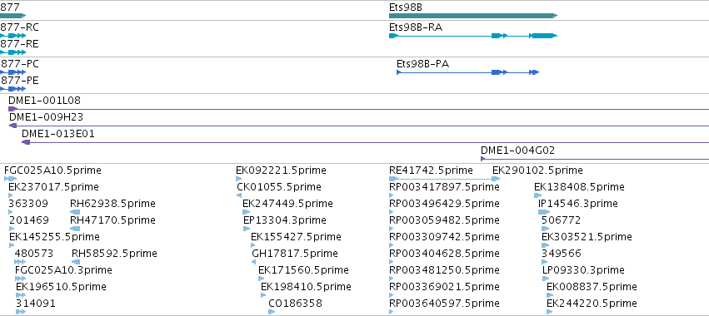Click the FGC025A10.3prime EST label

(63, 270)
